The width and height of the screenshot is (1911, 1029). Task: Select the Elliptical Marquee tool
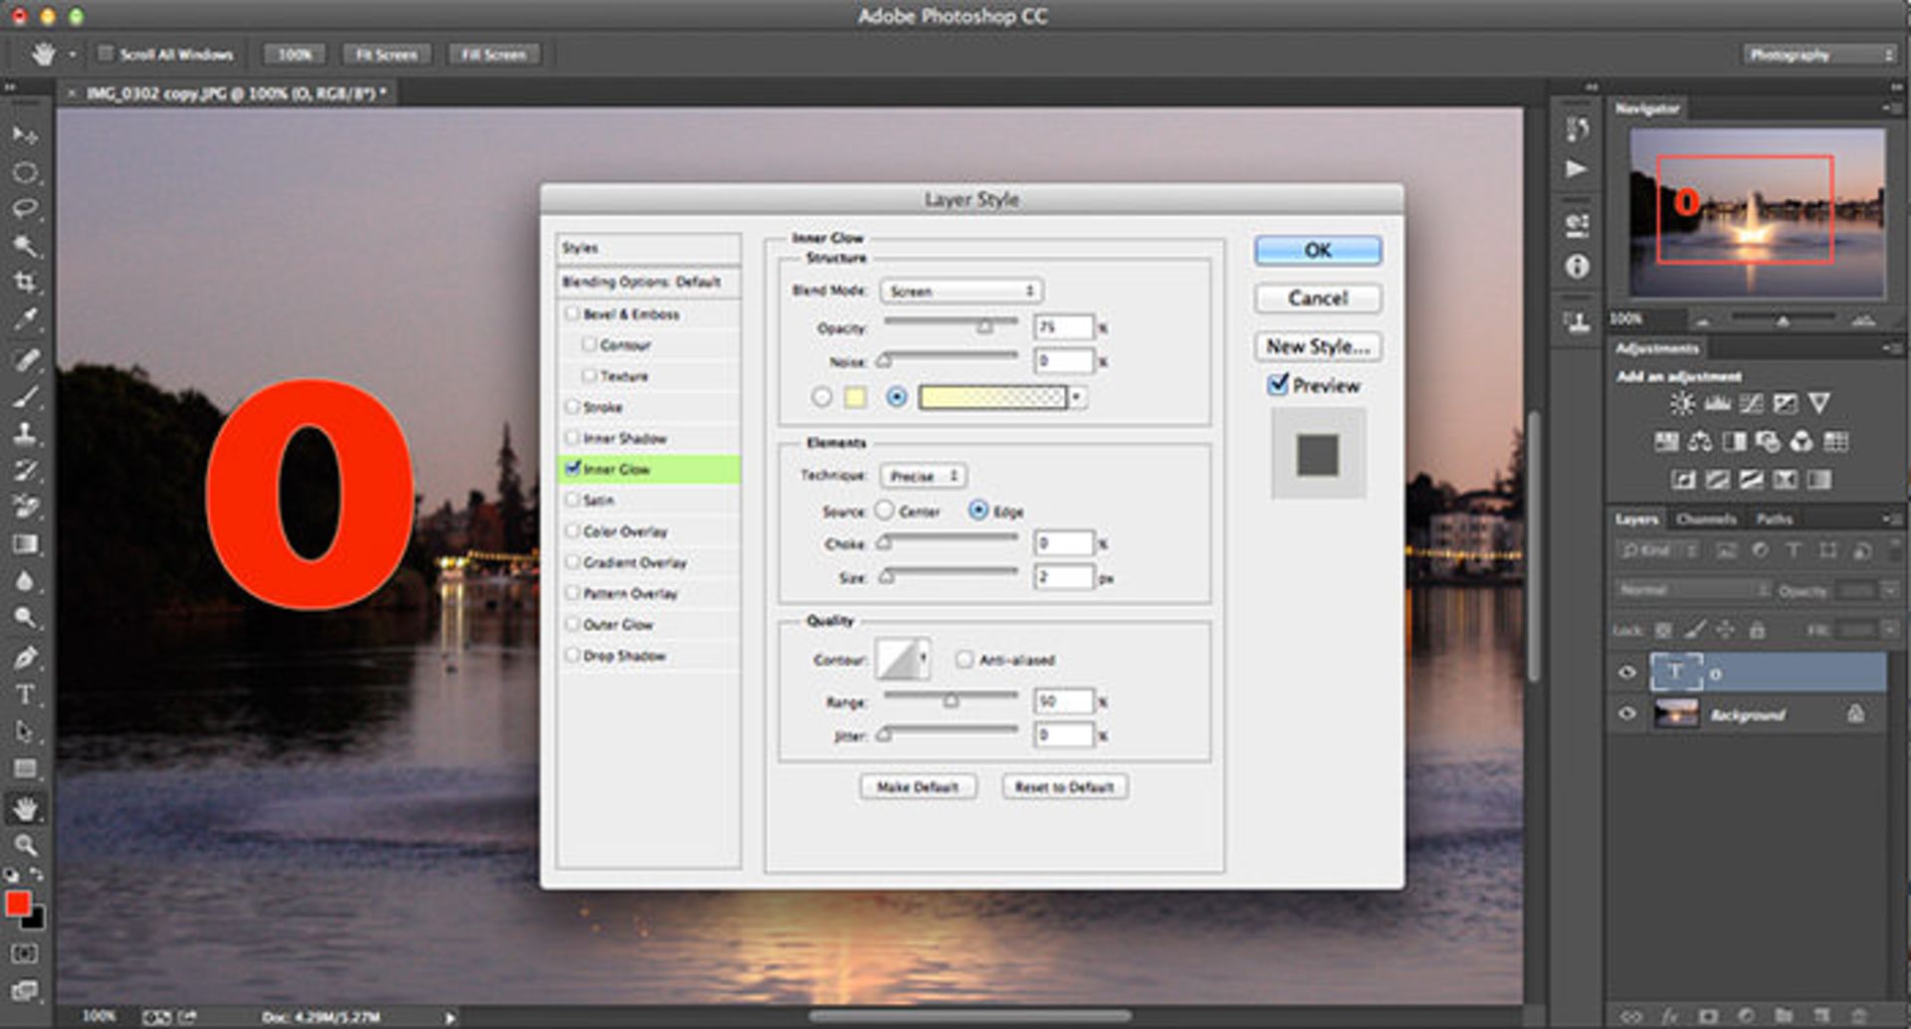pyautogui.click(x=25, y=172)
